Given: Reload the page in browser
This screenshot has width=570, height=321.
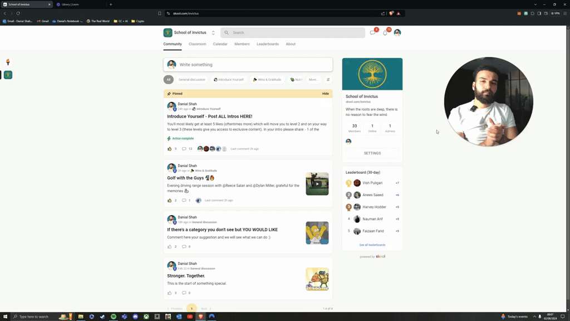Looking at the screenshot, I should click(x=18, y=13).
